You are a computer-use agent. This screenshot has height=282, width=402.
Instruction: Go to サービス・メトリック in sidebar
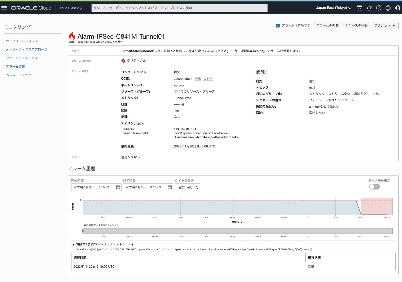[x=22, y=41]
